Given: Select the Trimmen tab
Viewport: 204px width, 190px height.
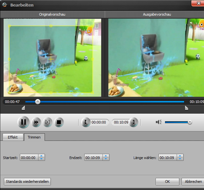Looking at the screenshot, I should point(34,137).
